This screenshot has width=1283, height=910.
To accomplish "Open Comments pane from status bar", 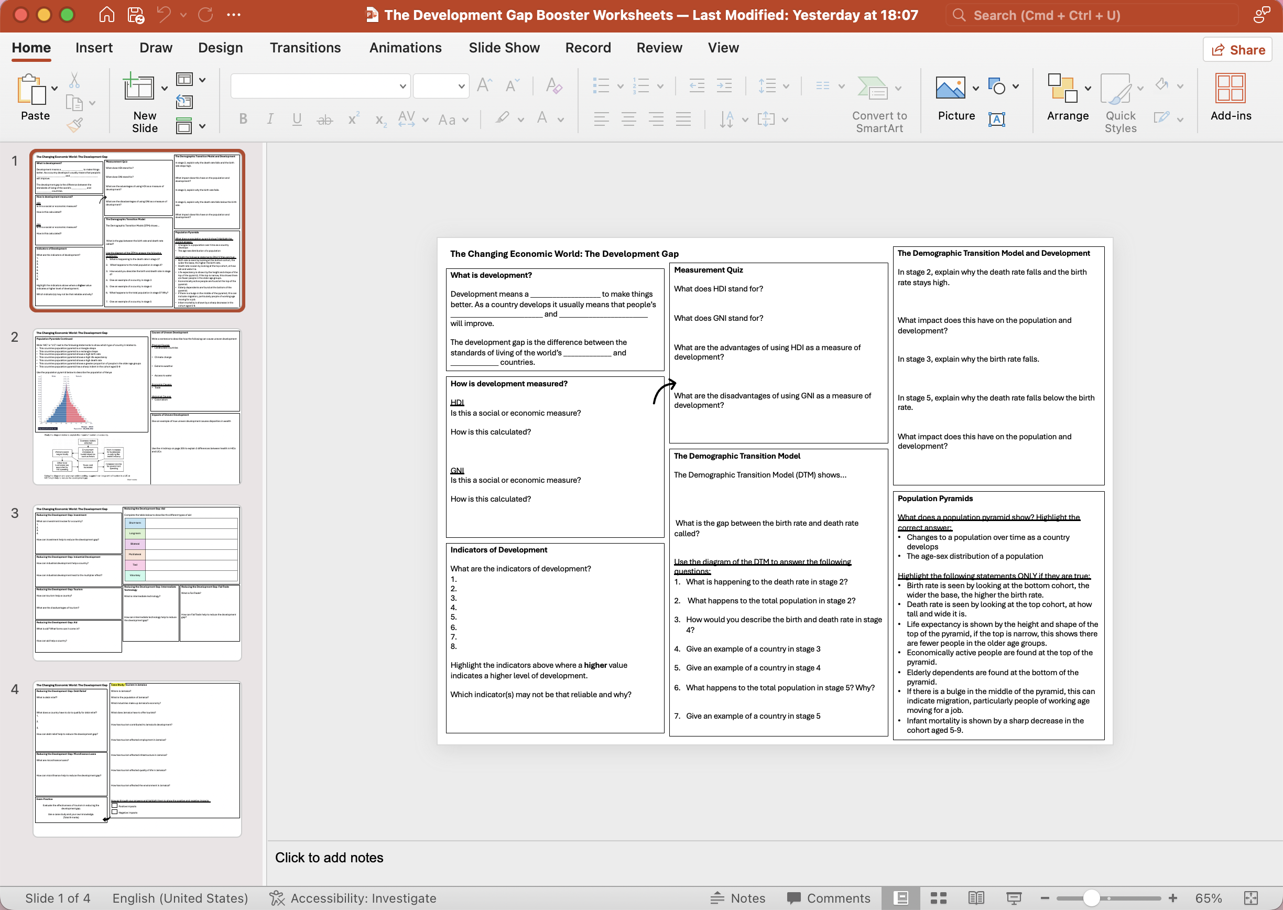I will pyautogui.click(x=829, y=898).
